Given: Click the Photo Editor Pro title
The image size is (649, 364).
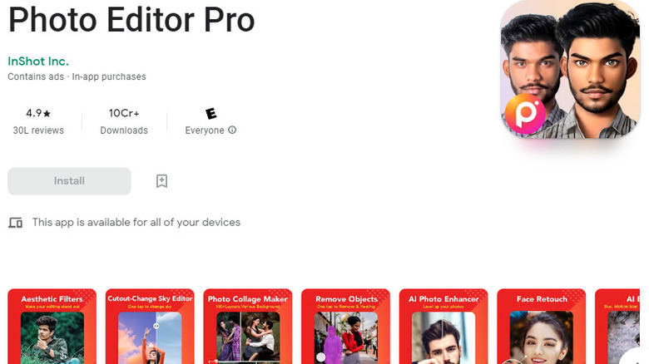Looking at the screenshot, I should 131,20.
